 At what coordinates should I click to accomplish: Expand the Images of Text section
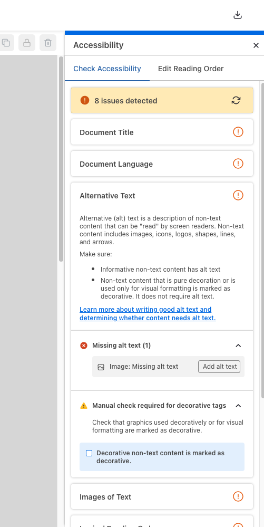(x=162, y=496)
